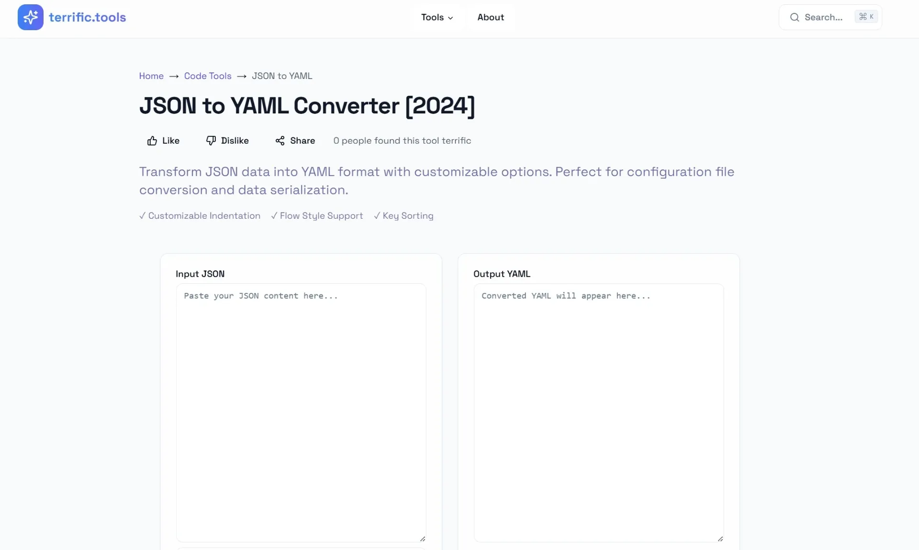Focus the Input JSON text area
Viewport: 919px width, 550px height.
pyautogui.click(x=301, y=413)
